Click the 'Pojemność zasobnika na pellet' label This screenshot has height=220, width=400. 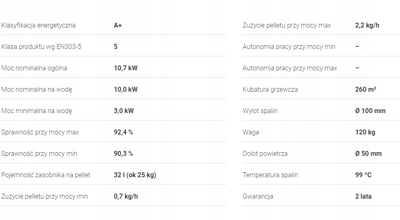point(46,175)
